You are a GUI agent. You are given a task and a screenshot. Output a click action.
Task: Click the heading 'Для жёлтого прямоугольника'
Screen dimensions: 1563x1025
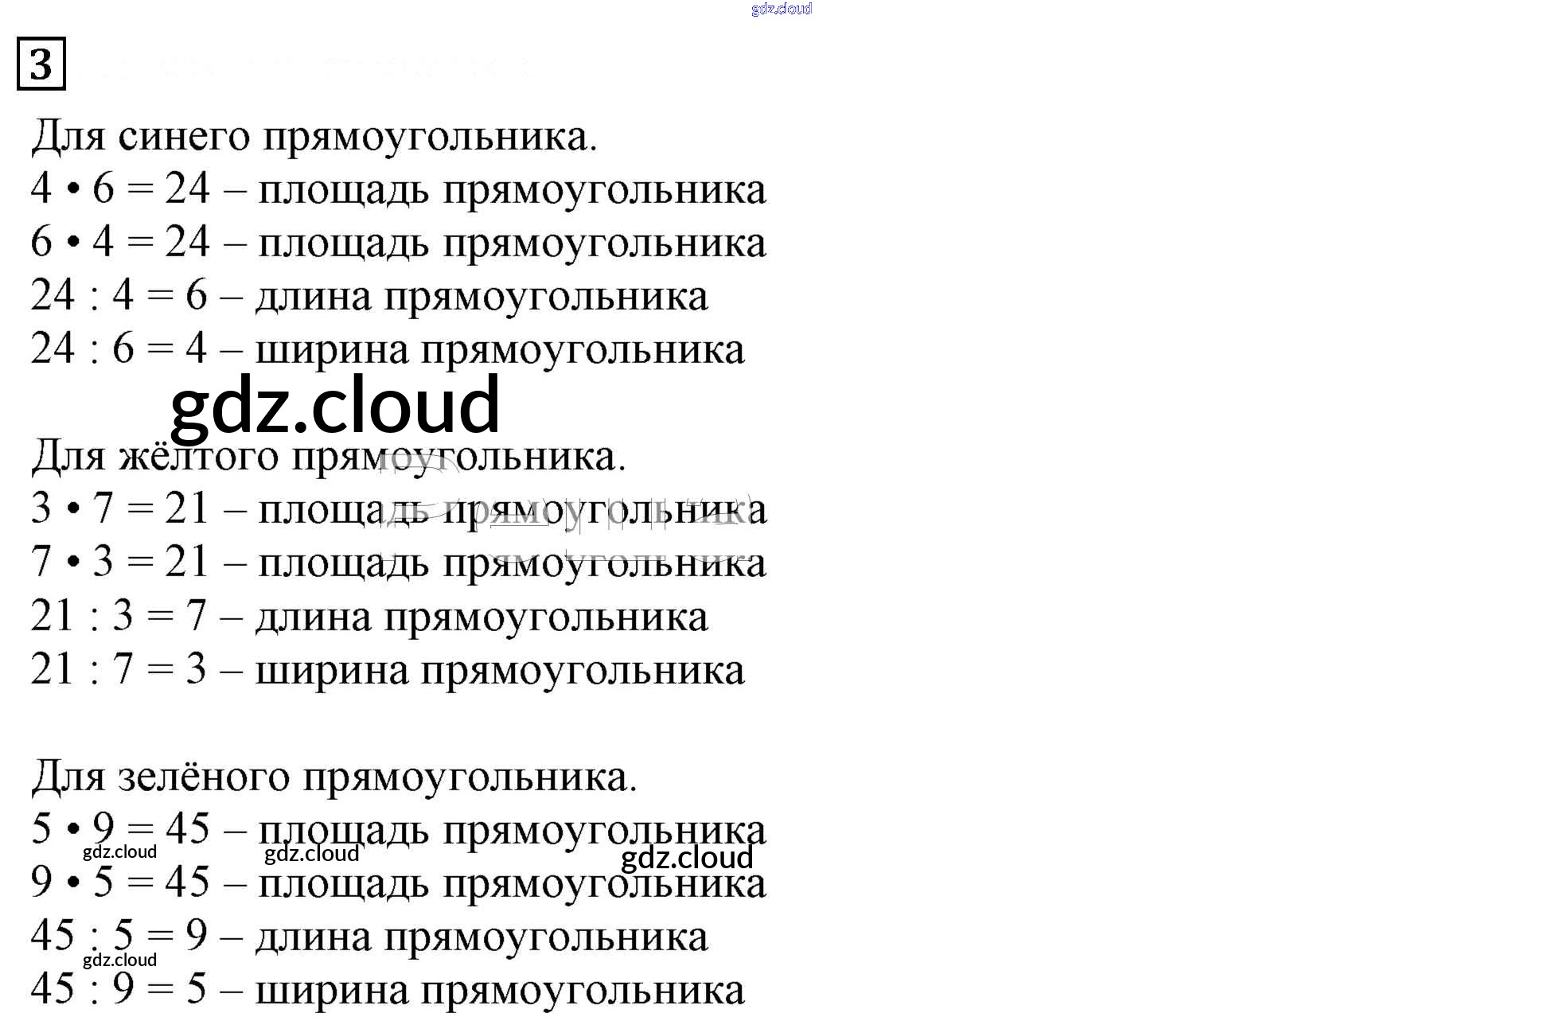(328, 457)
